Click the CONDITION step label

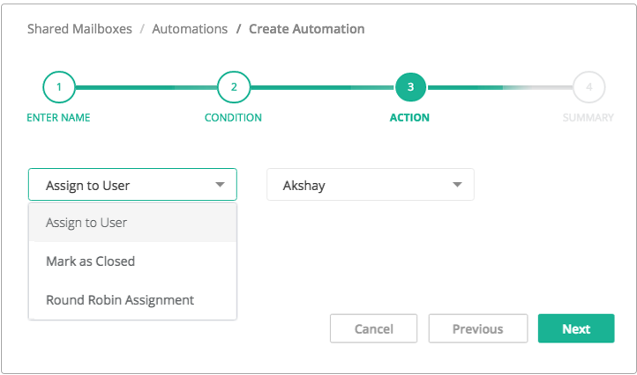coord(233,118)
